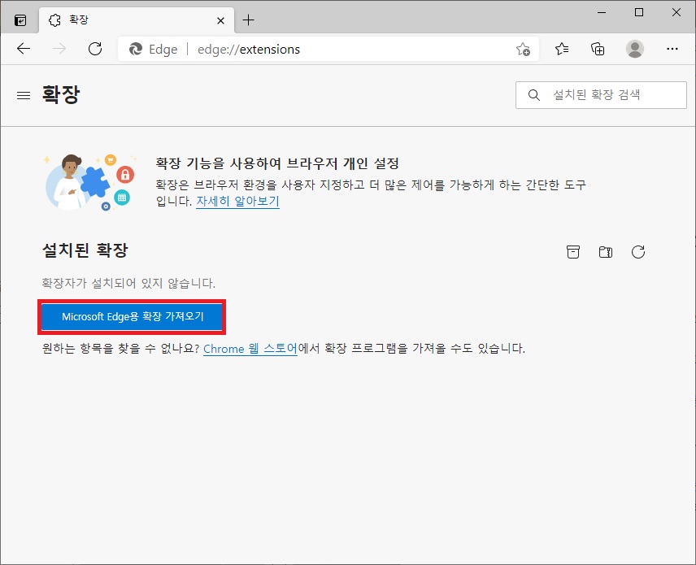The height and width of the screenshot is (565, 696).
Task: Open the Favorites list
Action: (562, 49)
